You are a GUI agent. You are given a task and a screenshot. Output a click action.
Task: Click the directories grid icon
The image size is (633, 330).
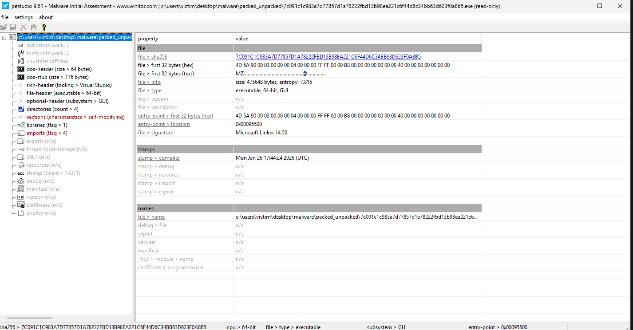click(20, 109)
